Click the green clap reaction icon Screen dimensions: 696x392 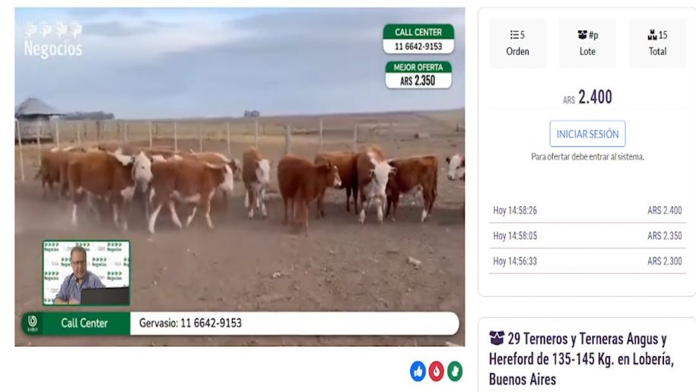pyautogui.click(x=455, y=371)
